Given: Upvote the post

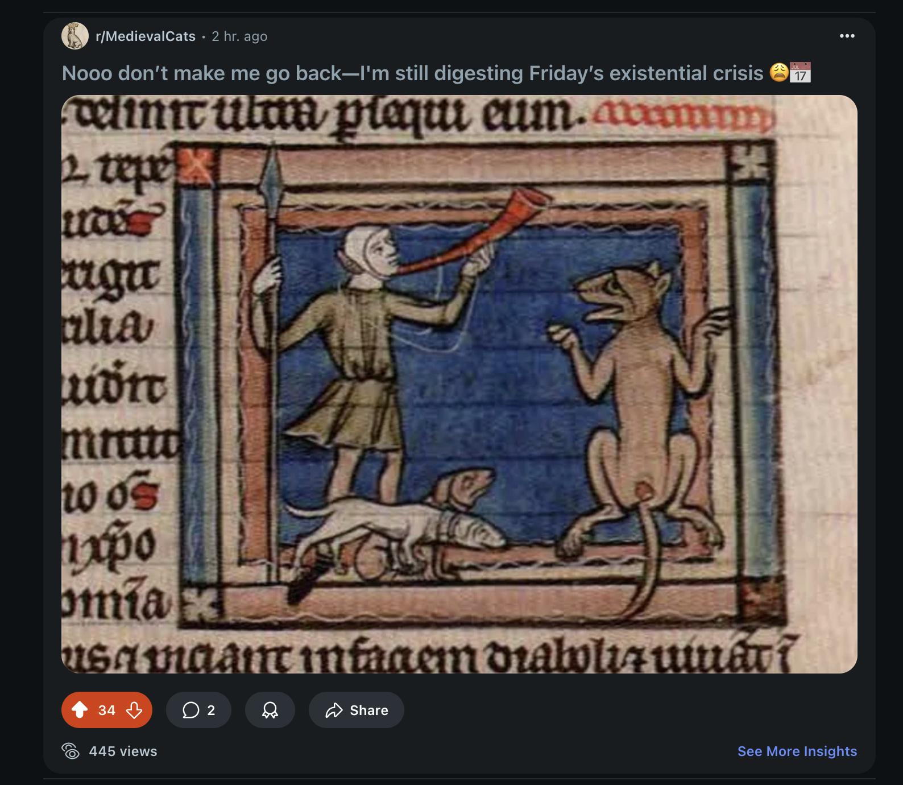Looking at the screenshot, I should pos(80,710).
